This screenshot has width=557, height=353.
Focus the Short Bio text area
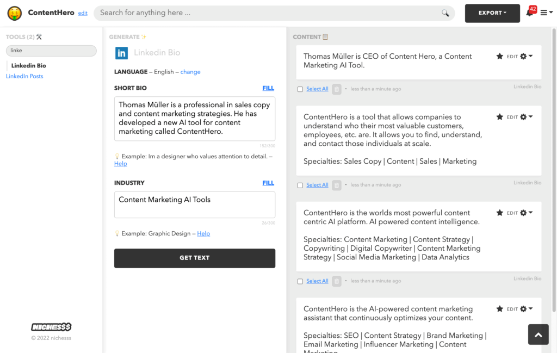[x=195, y=119]
